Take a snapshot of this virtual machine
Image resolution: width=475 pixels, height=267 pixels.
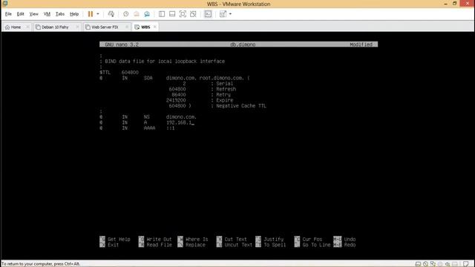(125, 14)
